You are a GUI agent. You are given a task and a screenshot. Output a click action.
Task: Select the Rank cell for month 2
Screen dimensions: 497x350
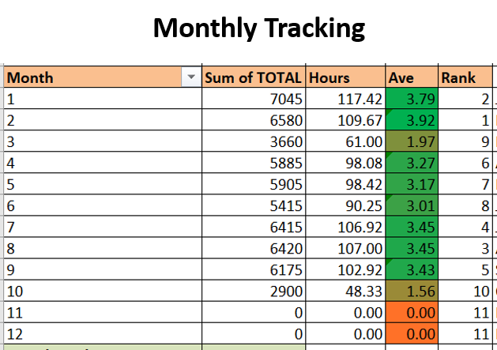pos(465,121)
